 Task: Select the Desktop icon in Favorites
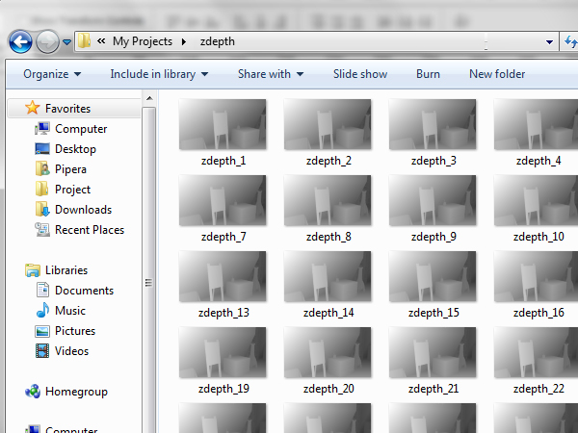42,149
